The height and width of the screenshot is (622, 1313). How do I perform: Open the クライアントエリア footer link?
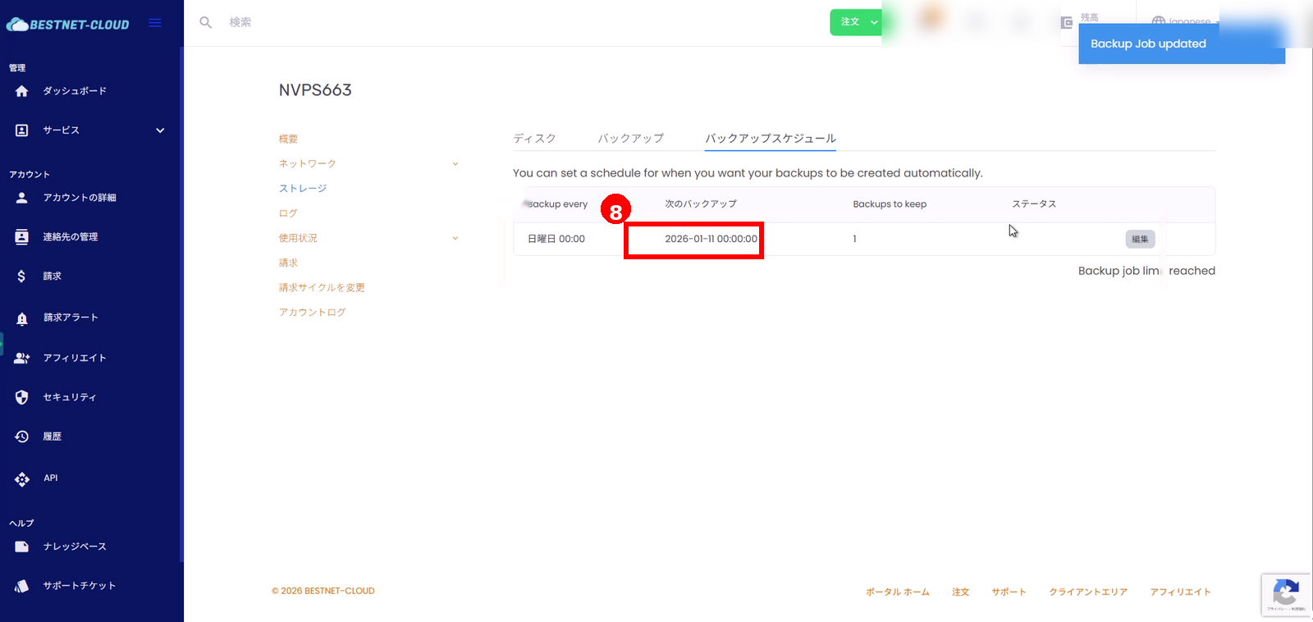tap(1087, 592)
